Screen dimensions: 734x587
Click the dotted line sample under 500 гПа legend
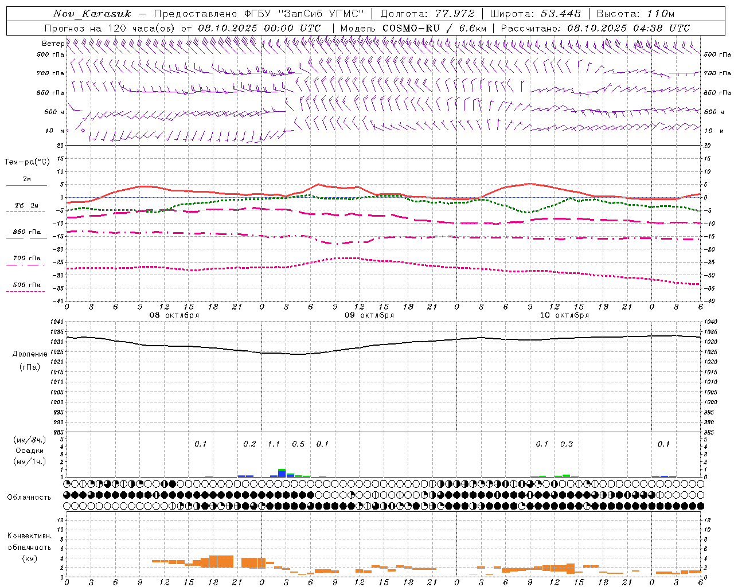[26, 291]
